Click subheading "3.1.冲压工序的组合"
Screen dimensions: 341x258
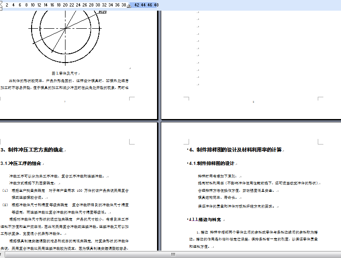(21, 164)
